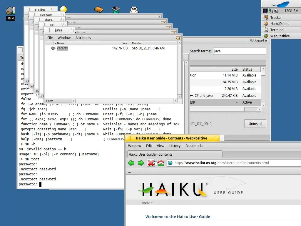Switch to HaikuDepot from Deskbar list
Image resolution: width=301 pixels, height=226 pixels.
point(281,24)
